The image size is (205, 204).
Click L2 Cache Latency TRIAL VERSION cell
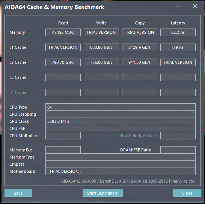pyautogui.click(x=178, y=62)
